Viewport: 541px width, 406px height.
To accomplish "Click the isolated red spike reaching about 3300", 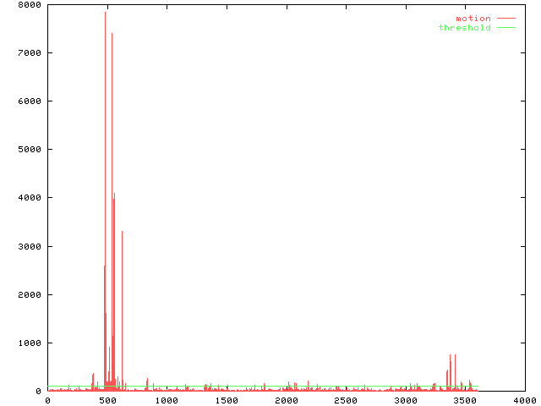I will pos(122,233).
